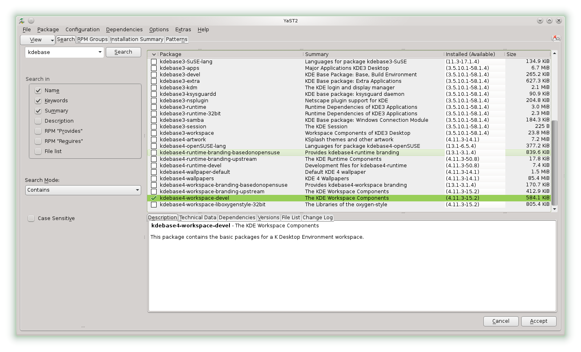Uncheck the Summary search option
Image resolution: width=581 pixels, height=352 pixels.
pos(38,111)
